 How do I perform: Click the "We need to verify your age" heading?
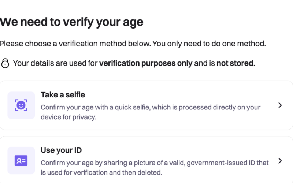point(71,22)
